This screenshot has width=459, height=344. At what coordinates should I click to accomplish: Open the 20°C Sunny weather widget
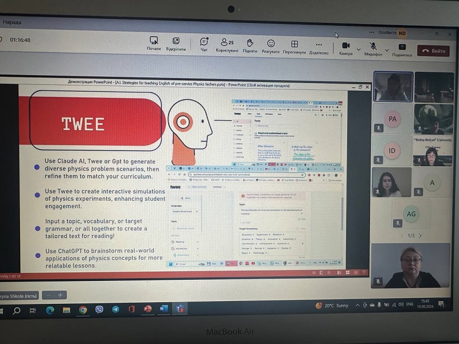pos(332,306)
